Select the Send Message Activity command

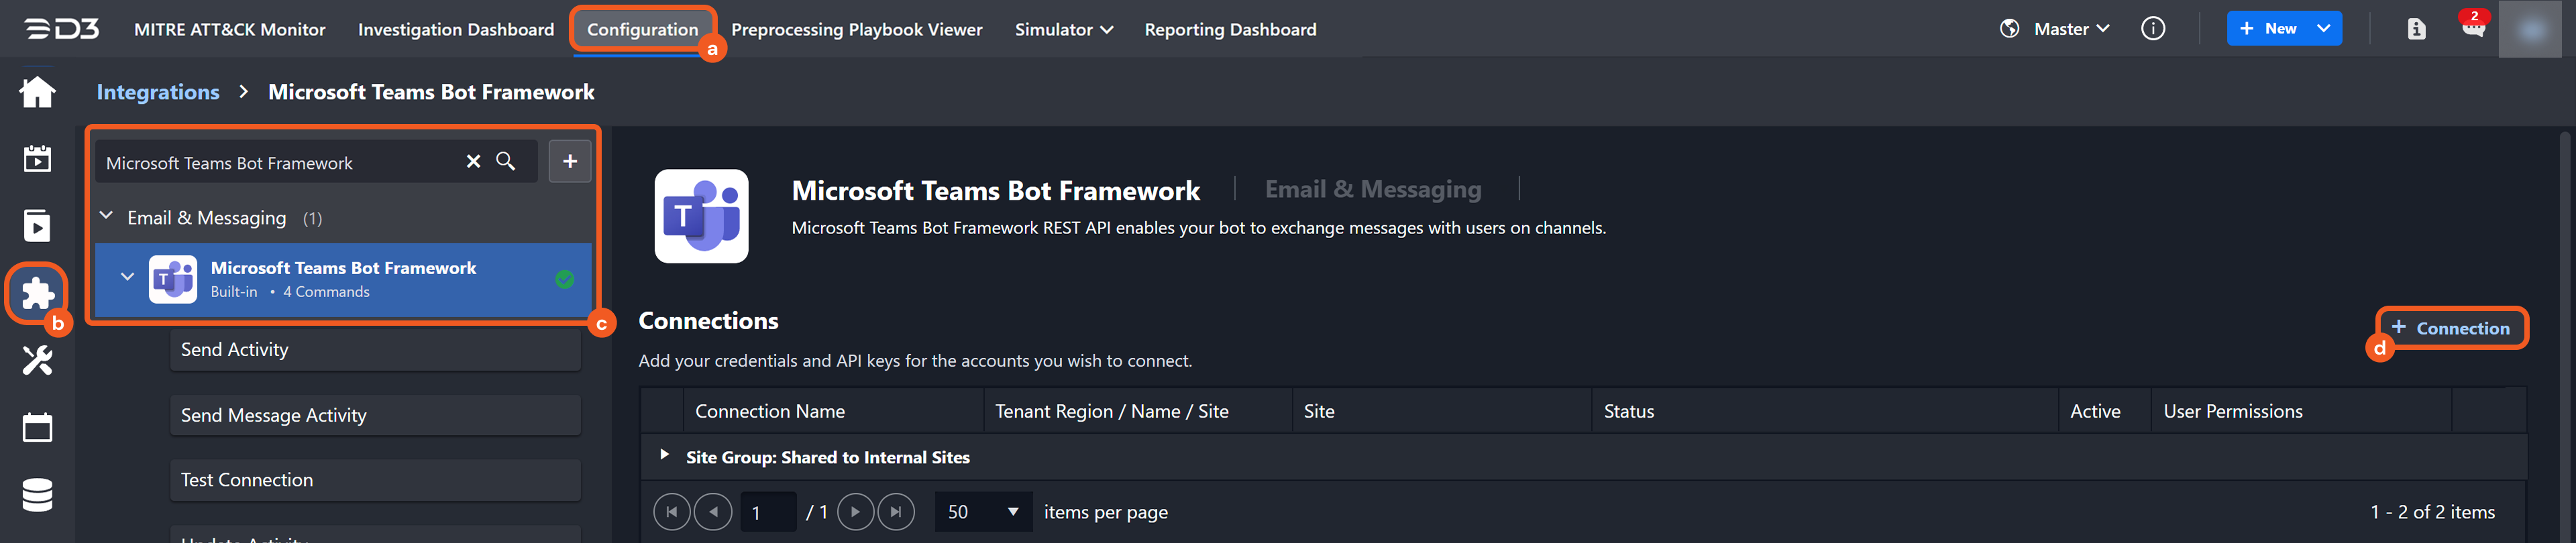click(375, 415)
